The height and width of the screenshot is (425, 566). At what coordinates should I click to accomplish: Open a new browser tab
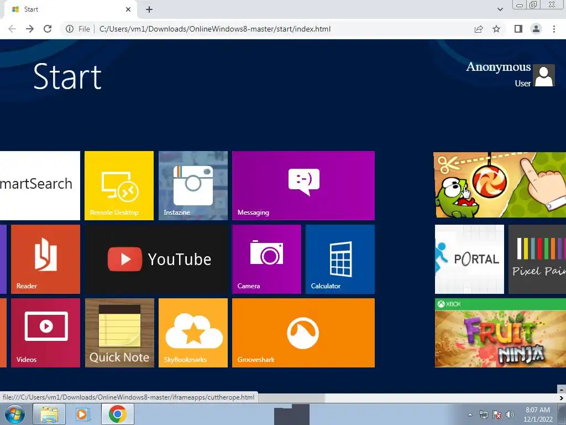149,9
